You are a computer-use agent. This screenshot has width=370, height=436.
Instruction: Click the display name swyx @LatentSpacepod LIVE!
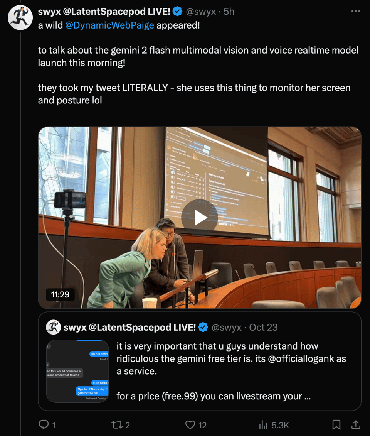[x=104, y=12]
